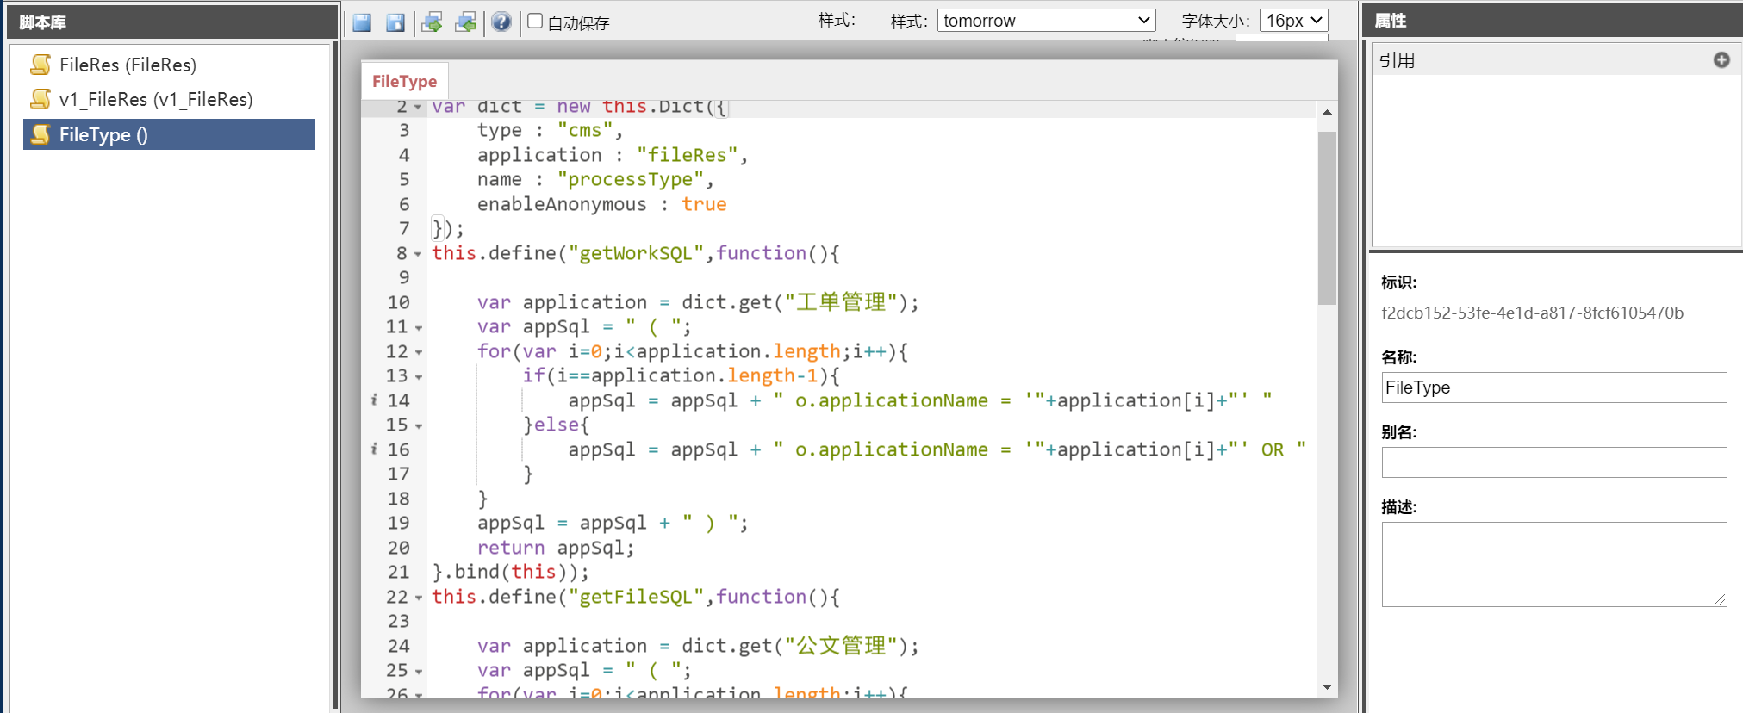Click the info marker on line 16
1743x713 pixels.
(374, 449)
